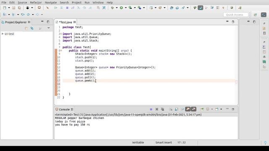Click the Open Console toolbar icon

pos(39,8)
